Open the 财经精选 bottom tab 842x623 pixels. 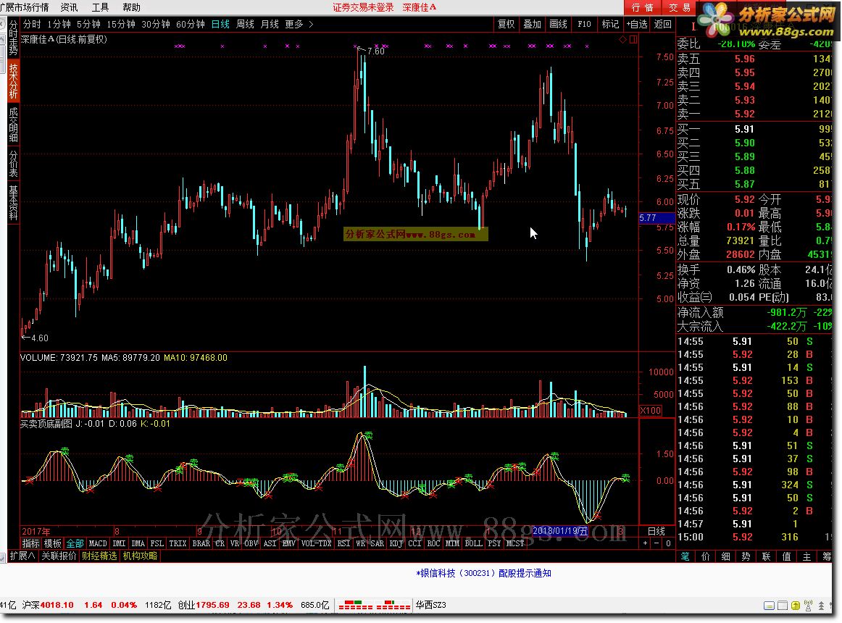99,556
